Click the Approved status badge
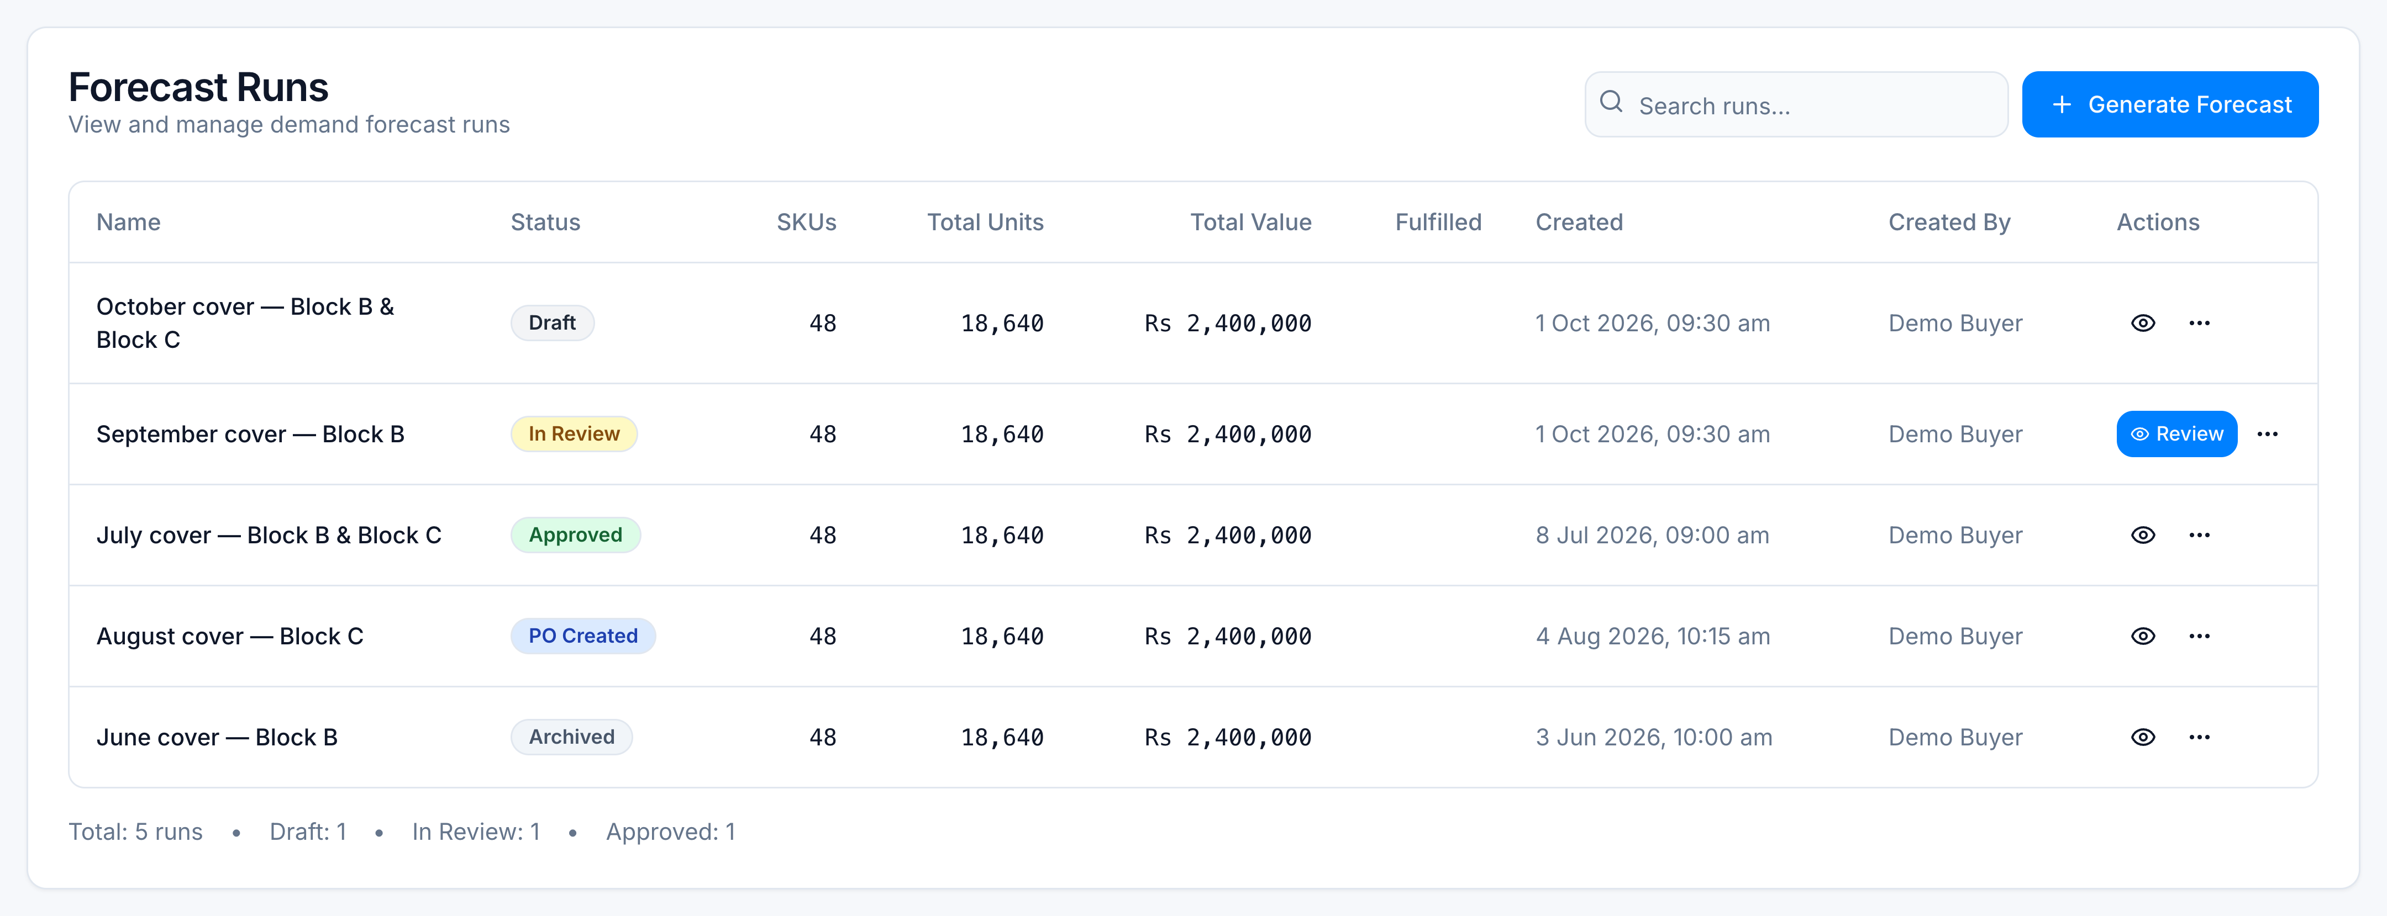This screenshot has width=2387, height=916. (x=575, y=536)
